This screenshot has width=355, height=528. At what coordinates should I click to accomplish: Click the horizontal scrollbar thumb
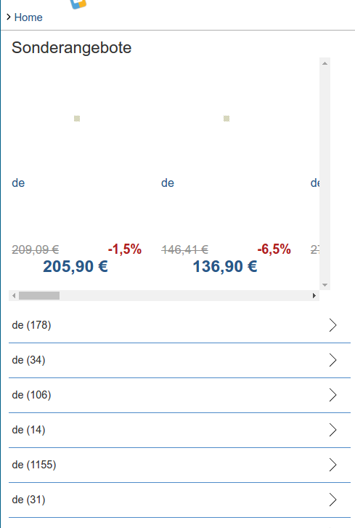pos(39,296)
